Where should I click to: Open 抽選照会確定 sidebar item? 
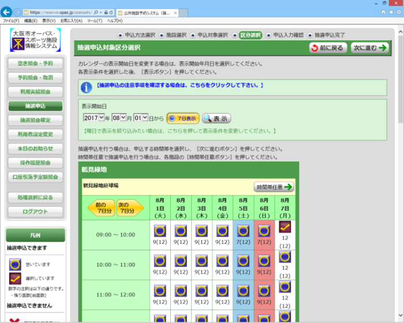pos(35,120)
